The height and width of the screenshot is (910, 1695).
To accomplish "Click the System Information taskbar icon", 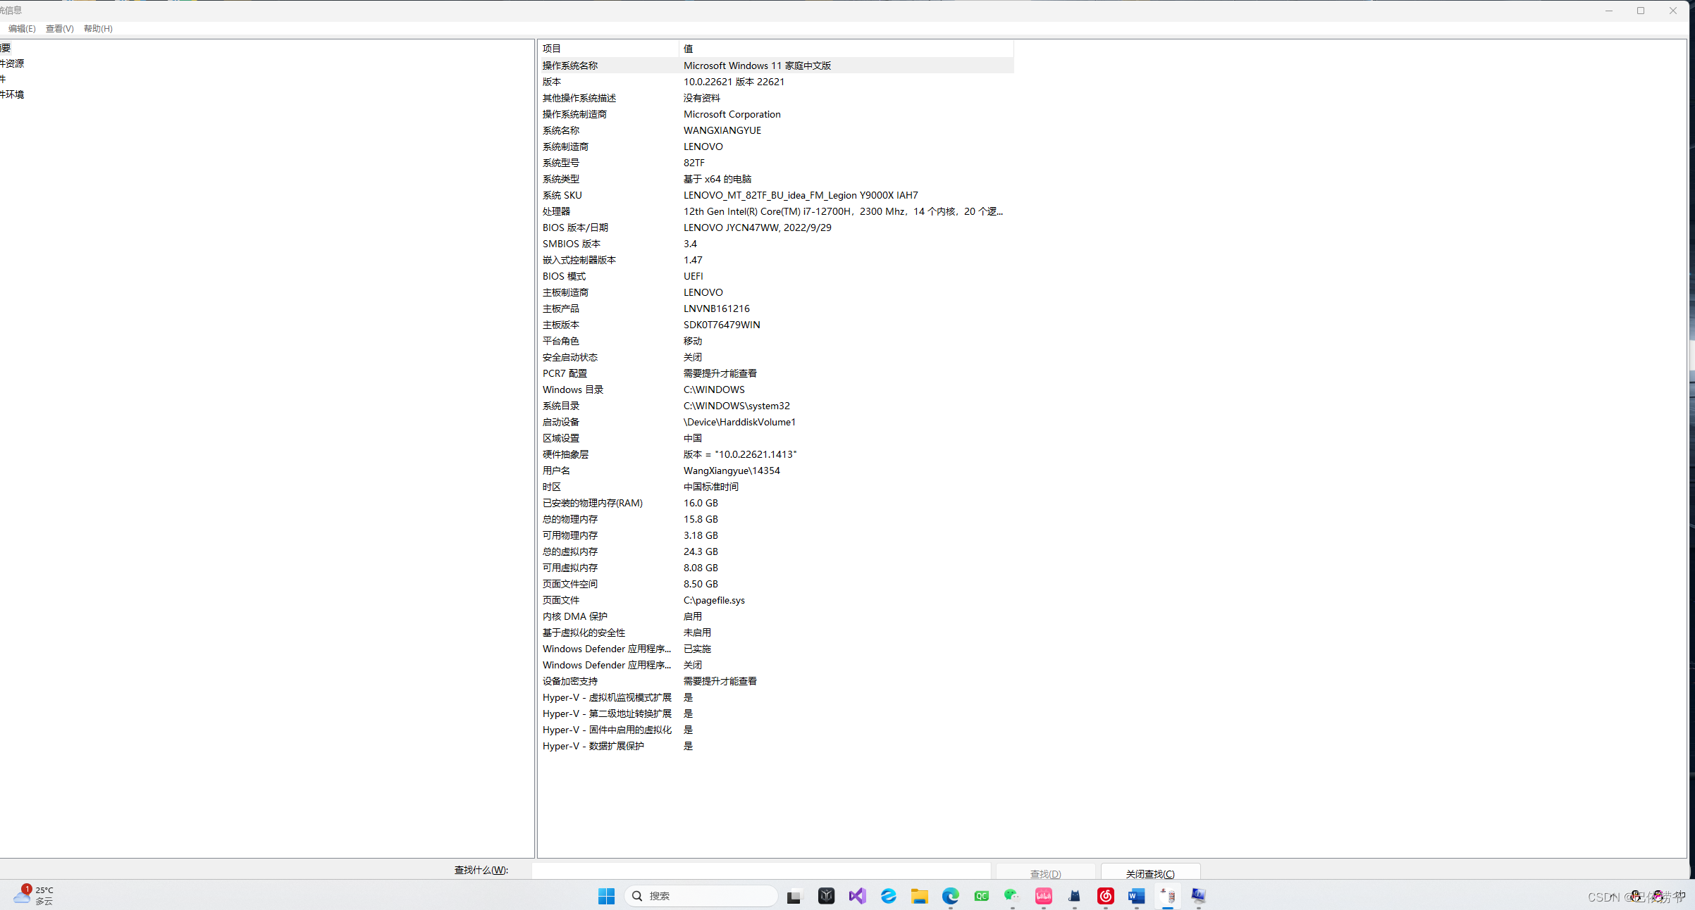I will pyautogui.click(x=1198, y=896).
